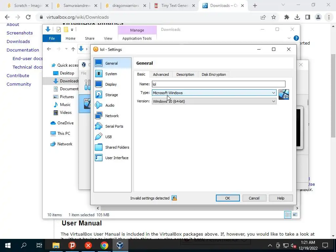Open new Chrome tab
Viewport: 336px width, 252px height.
pos(255,6)
